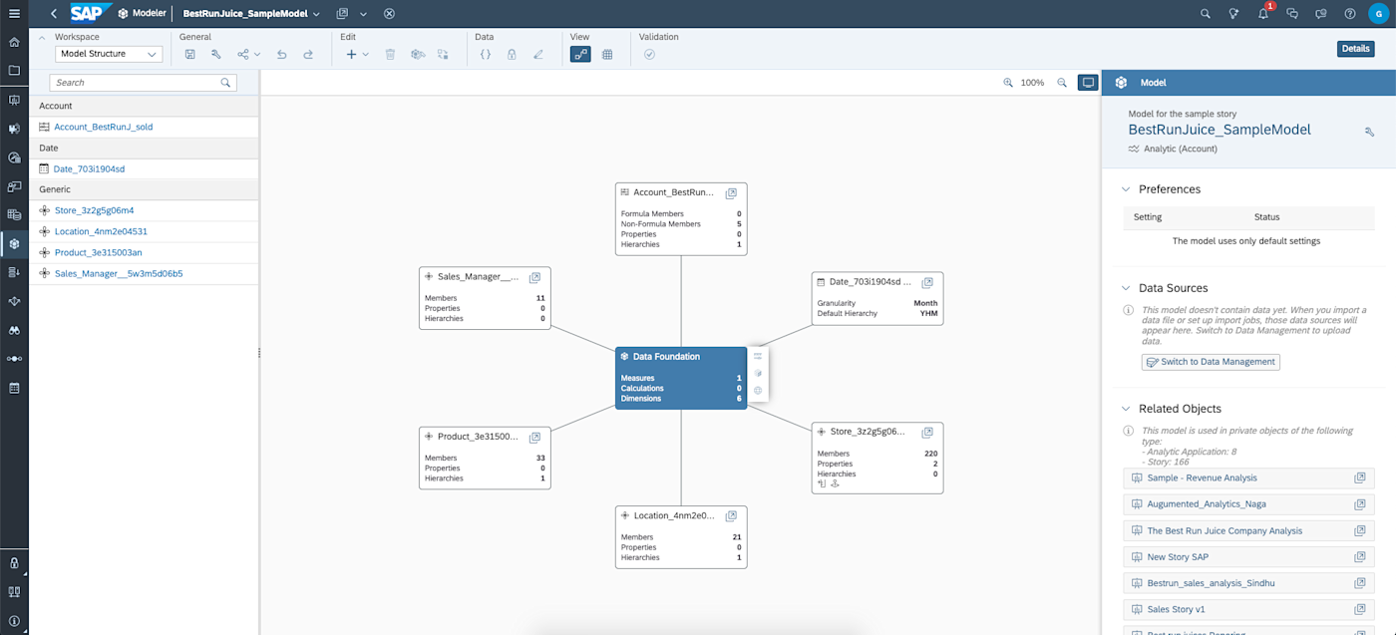The height and width of the screenshot is (635, 1396).
Task: Run validation check icon
Action: (649, 55)
